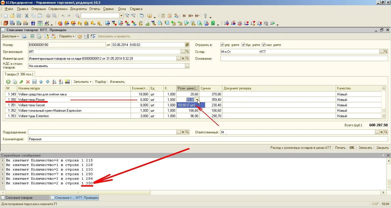Click the M memory button in toolbar
This screenshot has height=208, width=391.
184,16
